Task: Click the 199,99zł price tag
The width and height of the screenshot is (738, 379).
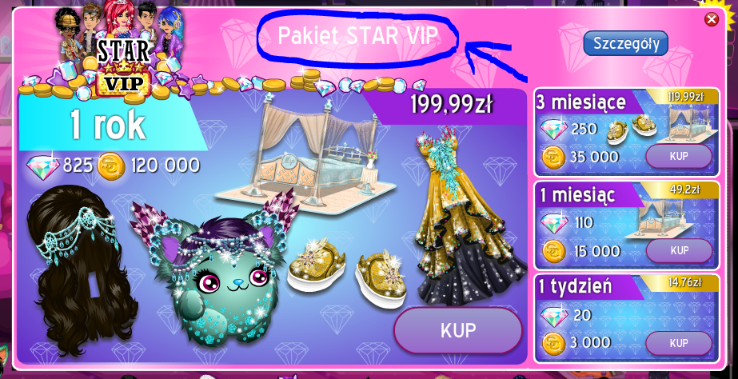Action: [451, 106]
